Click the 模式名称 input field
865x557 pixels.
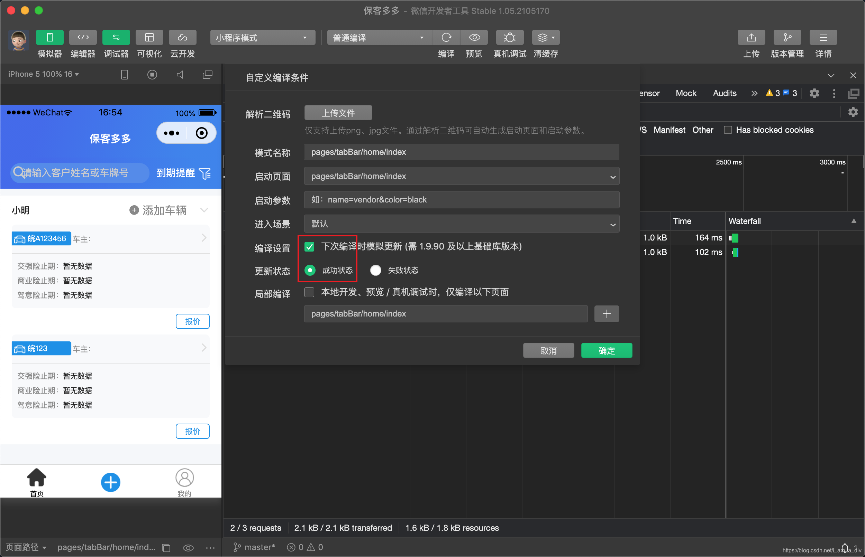462,152
